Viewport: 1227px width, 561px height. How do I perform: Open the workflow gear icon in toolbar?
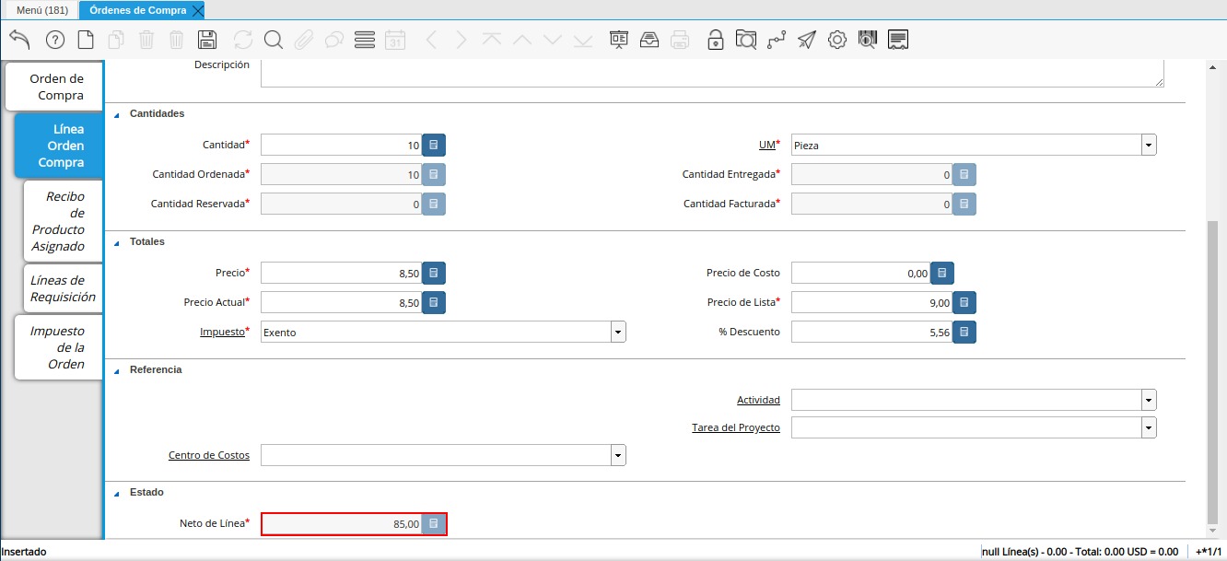(x=836, y=40)
